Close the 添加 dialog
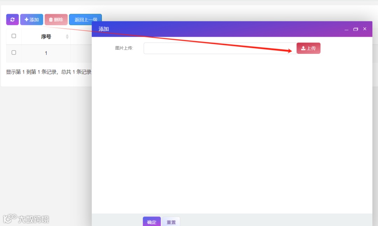The height and width of the screenshot is (226, 378). pos(365,29)
